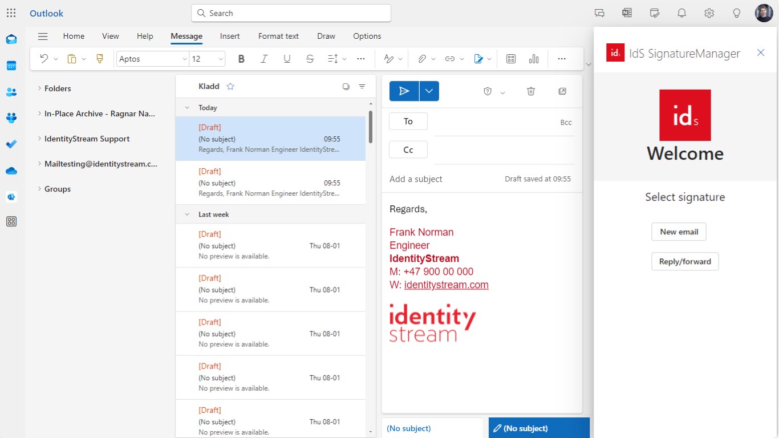Collapse the Today message group
The width and height of the screenshot is (779, 438).
(186, 107)
